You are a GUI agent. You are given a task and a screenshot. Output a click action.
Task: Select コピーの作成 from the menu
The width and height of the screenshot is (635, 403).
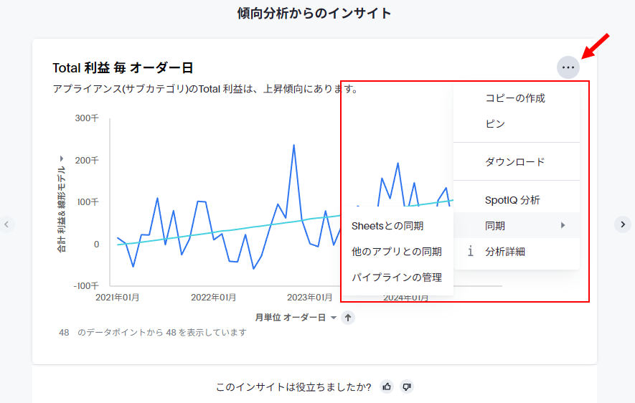(x=515, y=98)
